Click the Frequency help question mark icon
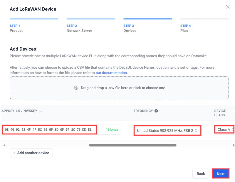The height and width of the screenshot is (182, 235). [156, 111]
